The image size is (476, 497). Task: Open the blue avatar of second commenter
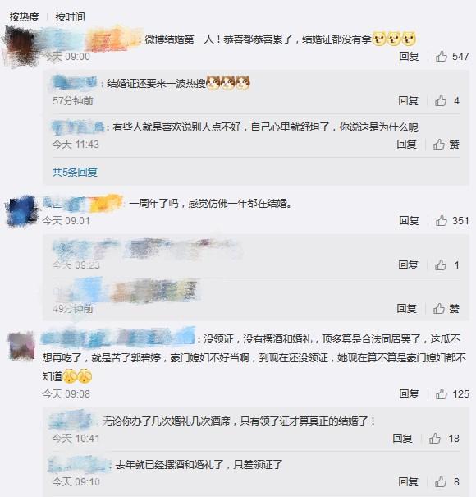tap(21, 210)
